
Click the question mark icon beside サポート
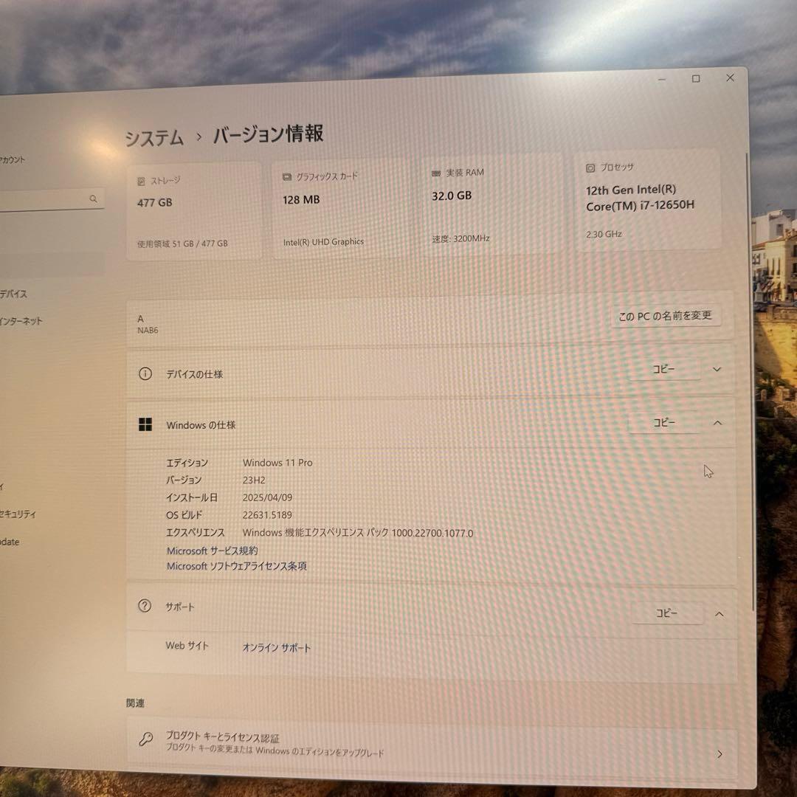point(143,607)
